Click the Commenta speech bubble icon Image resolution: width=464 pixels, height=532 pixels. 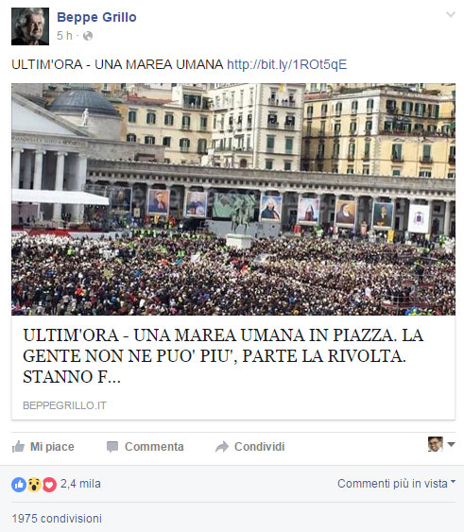coord(112,447)
